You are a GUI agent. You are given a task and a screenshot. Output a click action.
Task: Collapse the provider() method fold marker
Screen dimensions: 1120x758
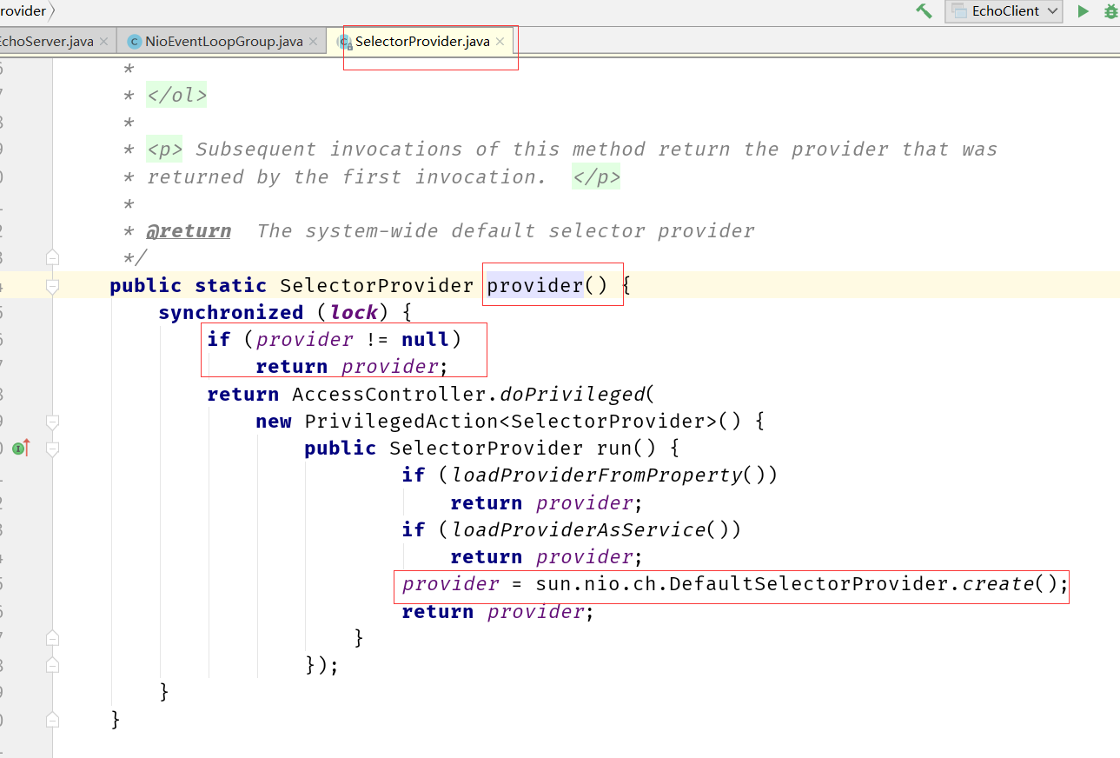pos(52,285)
